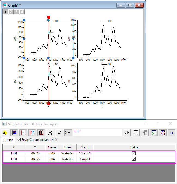The height and width of the screenshot is (184, 177).
Task: Switch to layer 1 icon in Graph1
Action: pyautogui.click(x=5, y=12)
